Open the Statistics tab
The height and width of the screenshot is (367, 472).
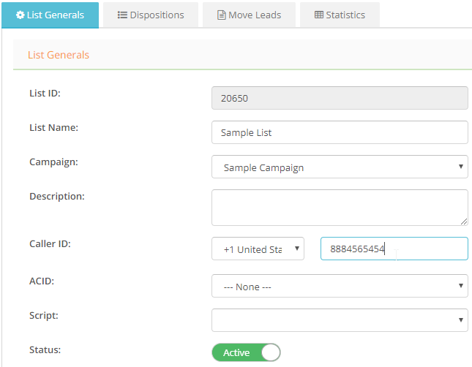(340, 15)
